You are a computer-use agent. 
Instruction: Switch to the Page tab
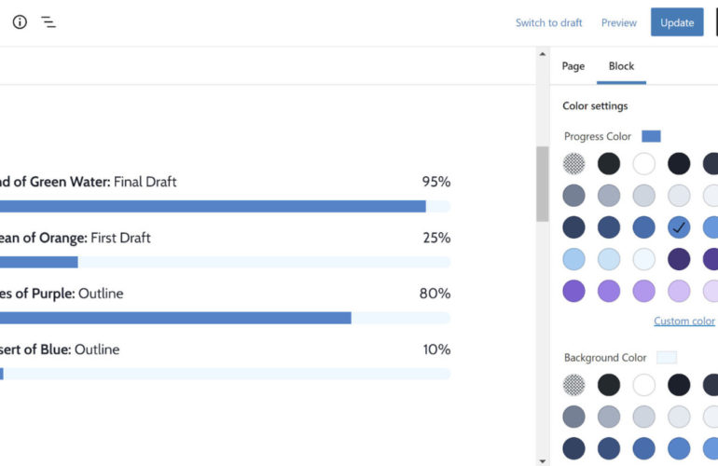(x=573, y=66)
